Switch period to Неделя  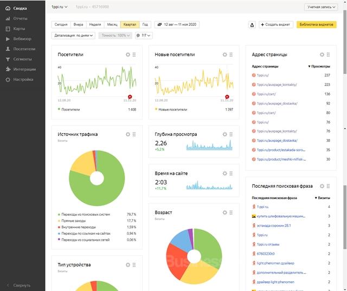95,25
